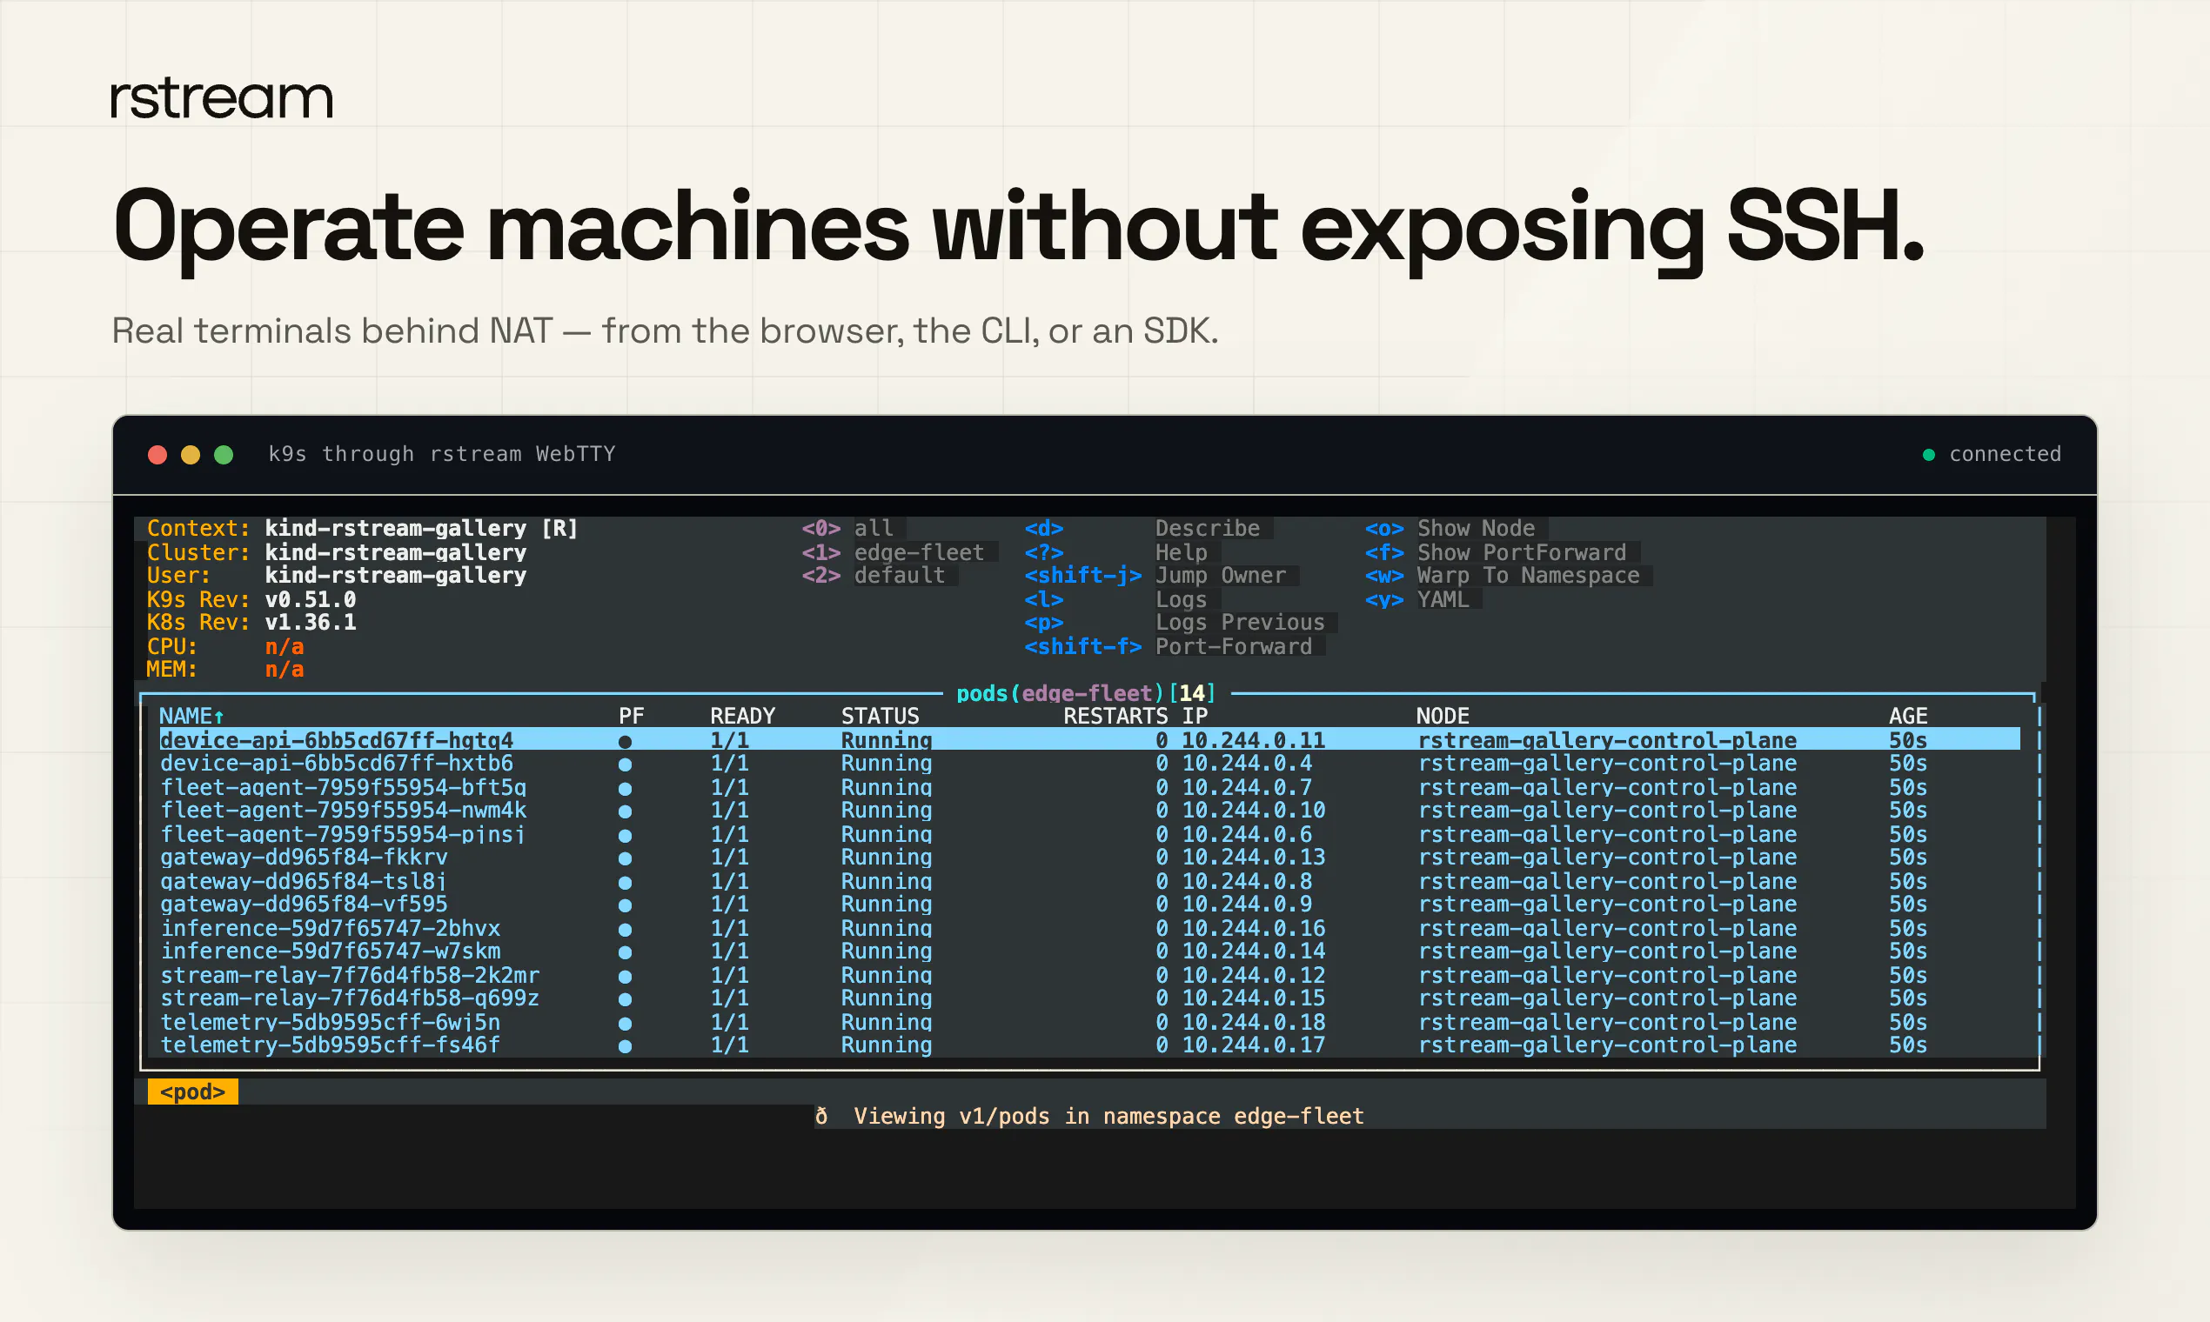Select pod inference-59d7f65747-2bhvx
Screen dimensions: 2210x1322
pos(1089,928)
